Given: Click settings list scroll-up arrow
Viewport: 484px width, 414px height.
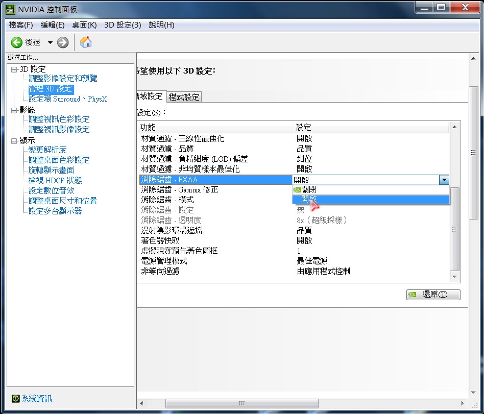Looking at the screenshot, I should click(454, 127).
